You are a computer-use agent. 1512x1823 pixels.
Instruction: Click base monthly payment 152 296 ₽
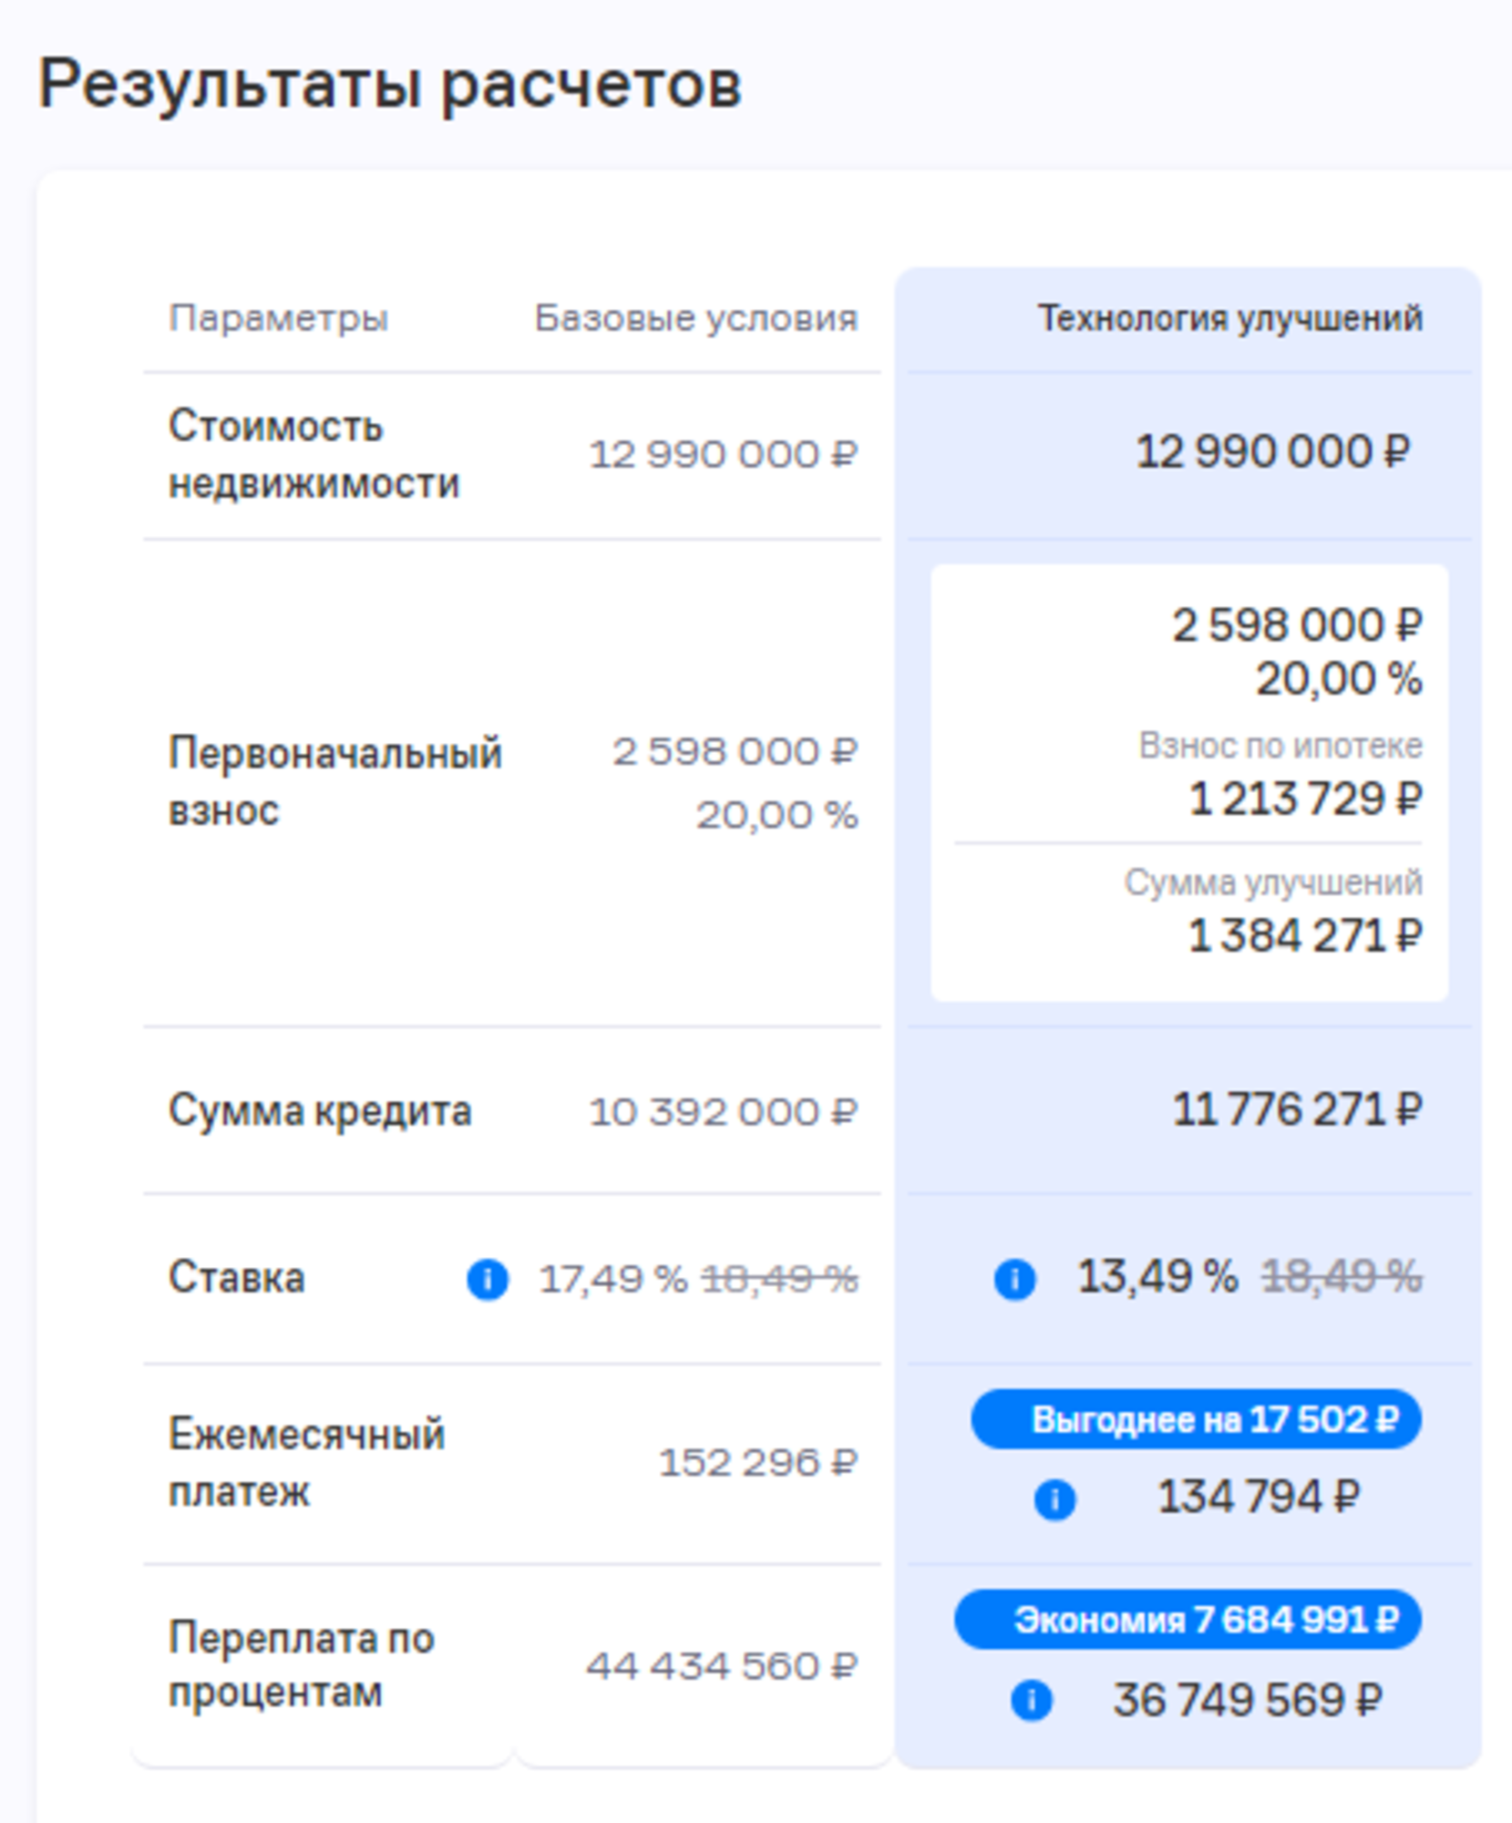tap(758, 1463)
